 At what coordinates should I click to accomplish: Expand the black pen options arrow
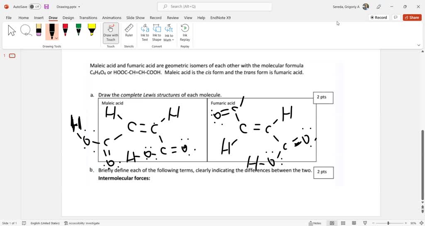(x=56, y=38)
